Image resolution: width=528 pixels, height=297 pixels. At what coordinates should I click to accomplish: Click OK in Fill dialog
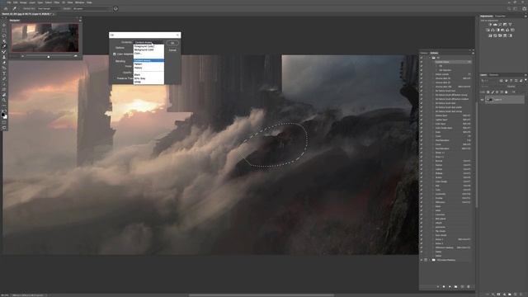pos(172,43)
